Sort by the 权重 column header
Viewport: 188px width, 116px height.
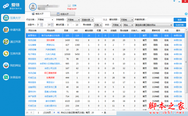pos(99,30)
